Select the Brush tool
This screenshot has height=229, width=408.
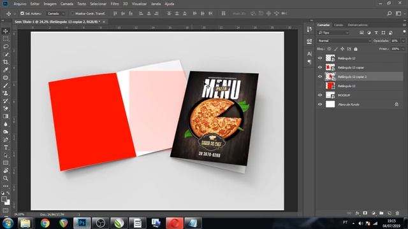[6, 85]
